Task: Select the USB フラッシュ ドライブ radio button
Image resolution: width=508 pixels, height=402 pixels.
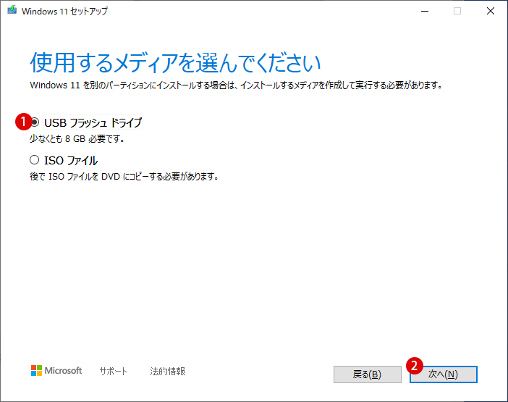Action: coord(35,122)
